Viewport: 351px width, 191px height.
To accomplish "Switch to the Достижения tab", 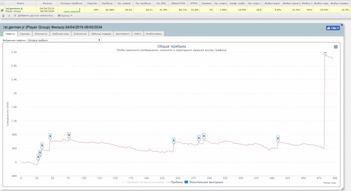I will (x=122, y=33).
